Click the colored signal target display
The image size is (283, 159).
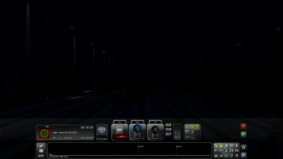click(44, 133)
